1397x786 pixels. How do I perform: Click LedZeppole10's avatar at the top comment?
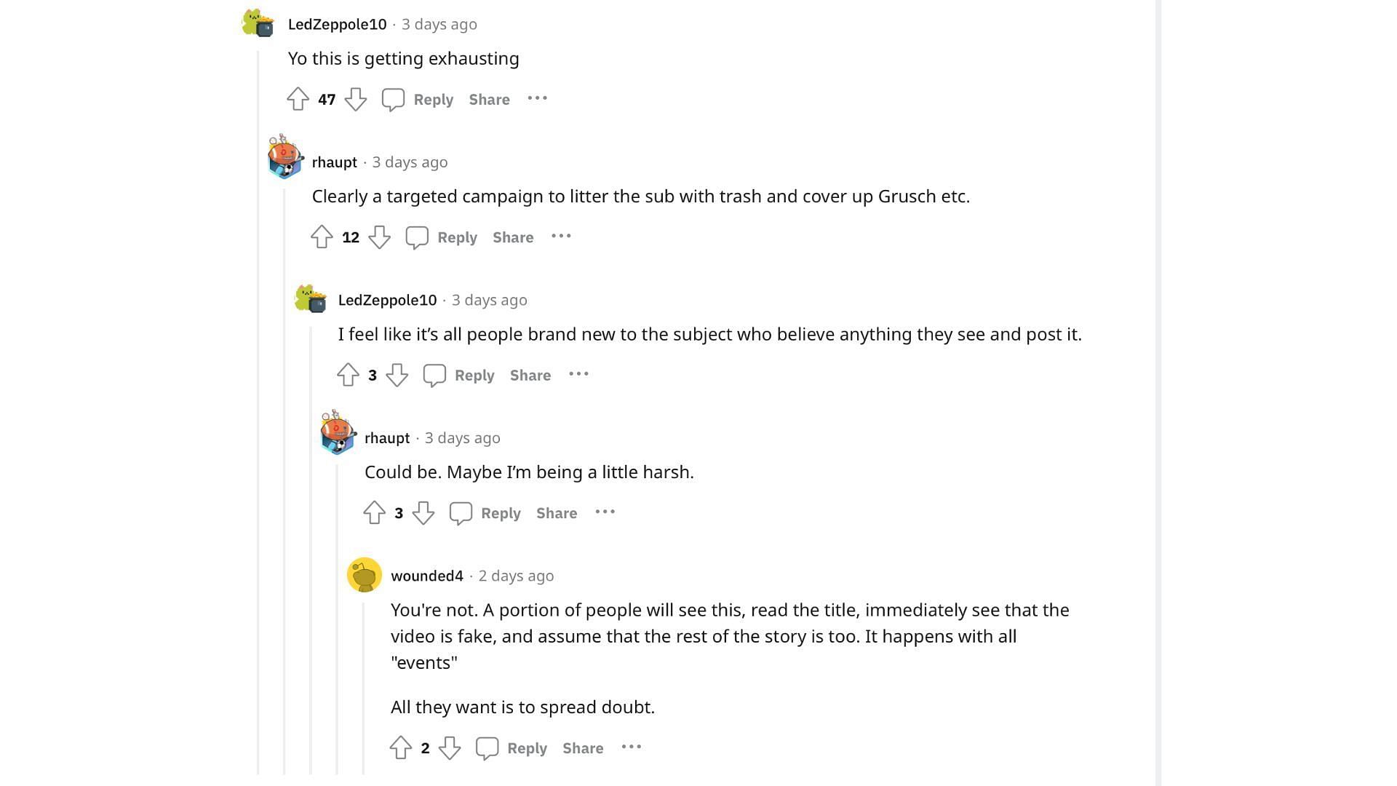(x=258, y=23)
